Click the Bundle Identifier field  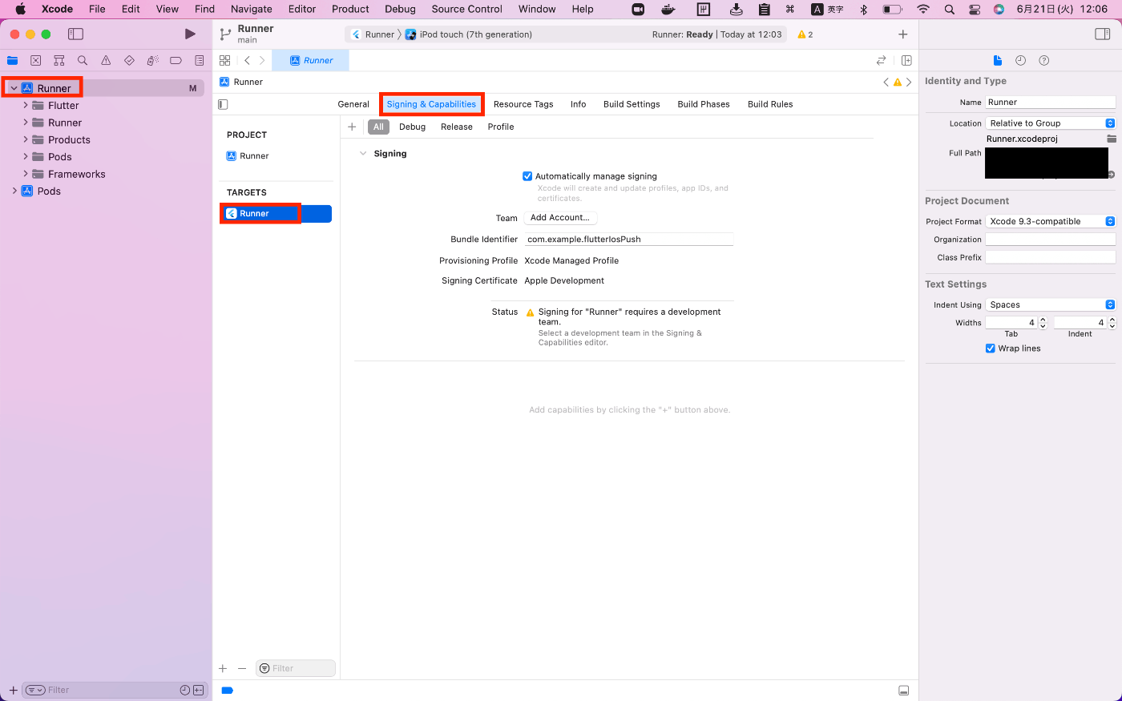pyautogui.click(x=628, y=239)
